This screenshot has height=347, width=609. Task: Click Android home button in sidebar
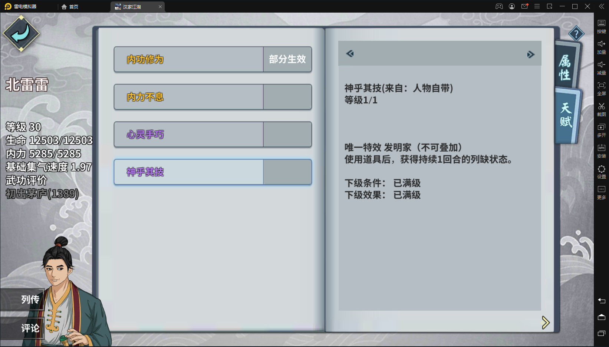(x=602, y=317)
